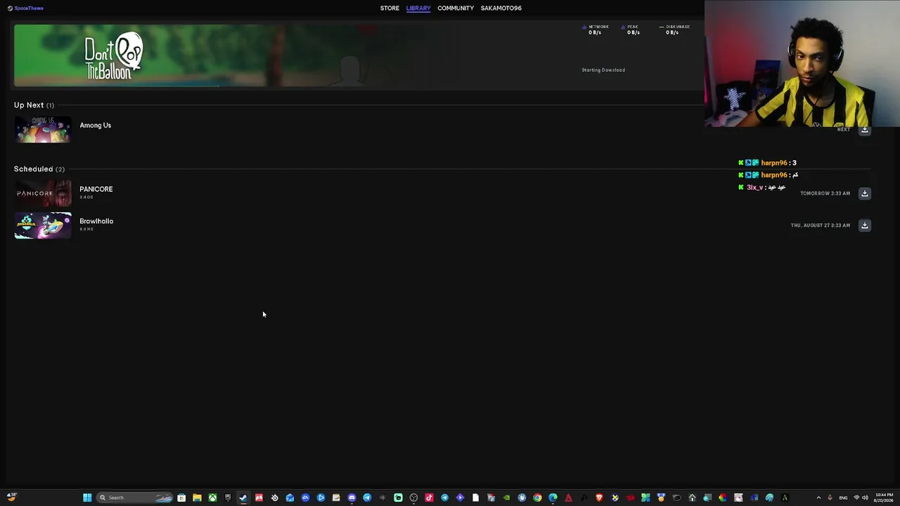900x506 pixels.
Task: Click the PEAK speed readout
Action: pyautogui.click(x=631, y=30)
